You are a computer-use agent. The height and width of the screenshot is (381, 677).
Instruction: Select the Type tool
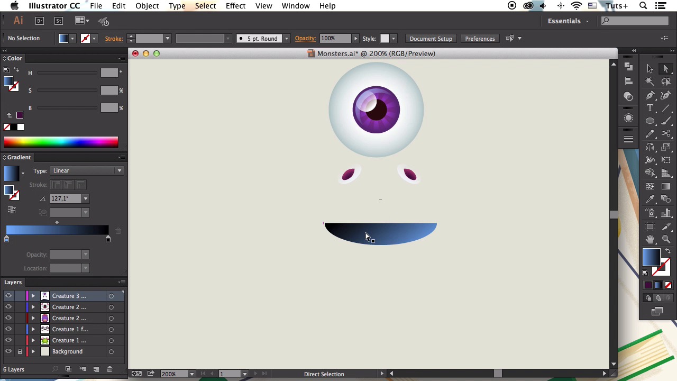click(x=650, y=108)
